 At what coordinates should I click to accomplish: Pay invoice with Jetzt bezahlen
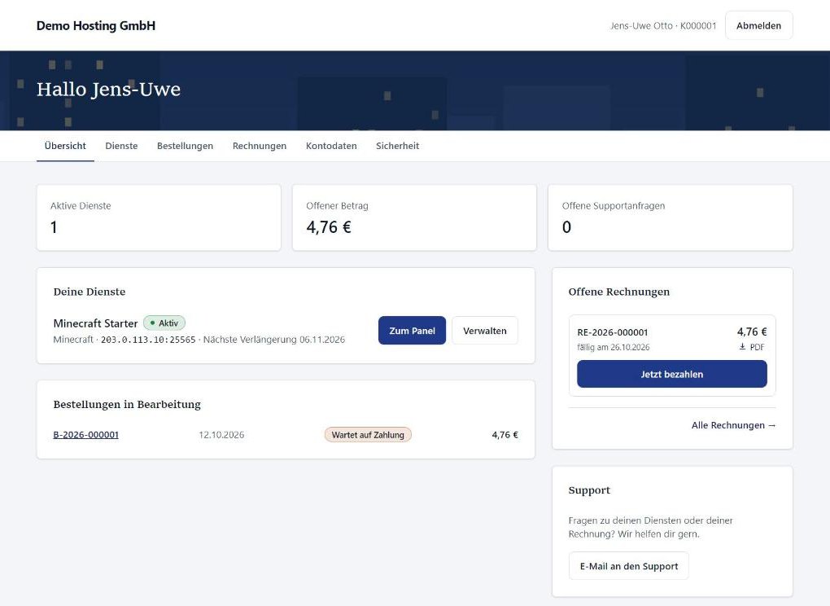tap(671, 374)
